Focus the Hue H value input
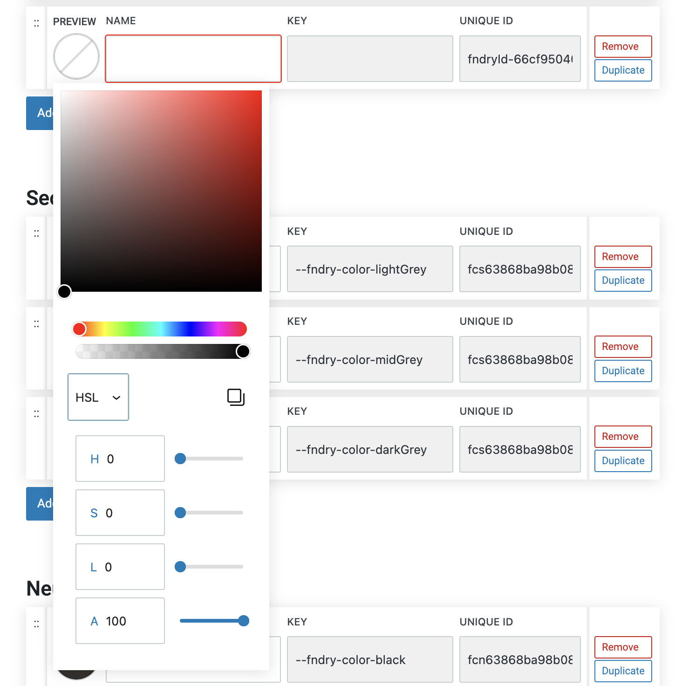Screen dimensions: 682x686 tap(126, 459)
